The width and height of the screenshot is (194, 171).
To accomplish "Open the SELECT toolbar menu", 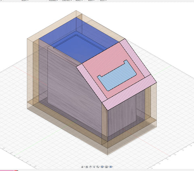I will point(103,0).
